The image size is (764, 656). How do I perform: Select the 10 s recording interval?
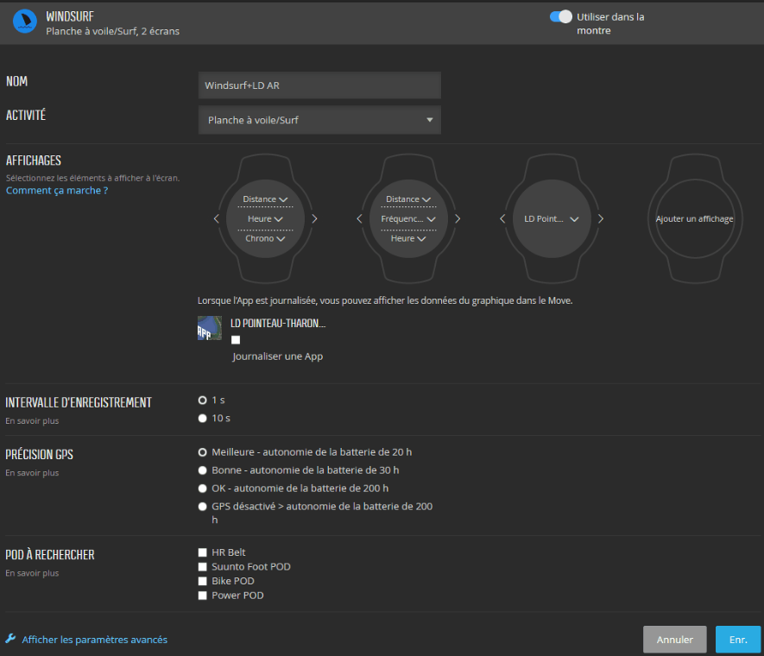(203, 418)
